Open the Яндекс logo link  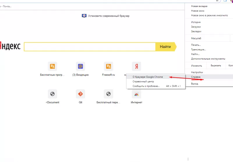point(10,46)
